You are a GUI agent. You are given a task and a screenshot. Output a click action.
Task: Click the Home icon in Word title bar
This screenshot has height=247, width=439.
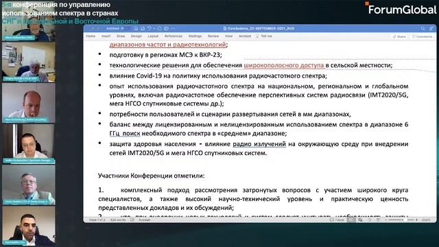136,29
